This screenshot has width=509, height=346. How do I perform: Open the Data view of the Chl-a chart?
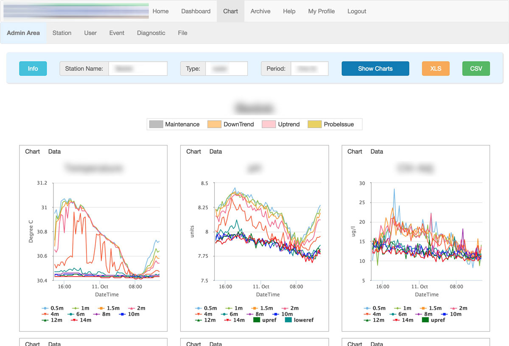[377, 151]
